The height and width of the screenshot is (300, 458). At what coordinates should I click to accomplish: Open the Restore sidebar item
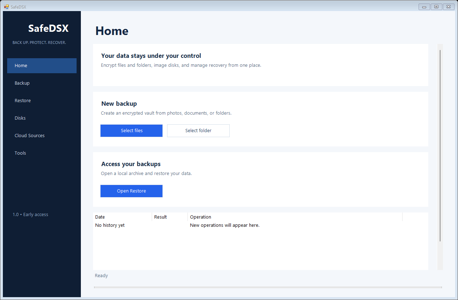42,101
